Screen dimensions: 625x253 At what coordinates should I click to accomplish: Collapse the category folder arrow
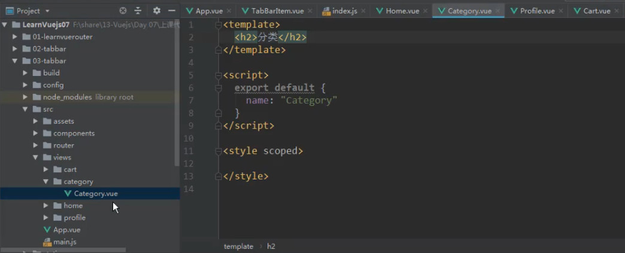click(x=46, y=181)
